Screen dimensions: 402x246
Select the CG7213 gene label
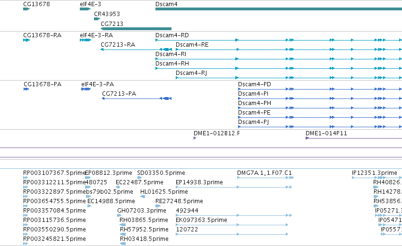tap(112, 24)
